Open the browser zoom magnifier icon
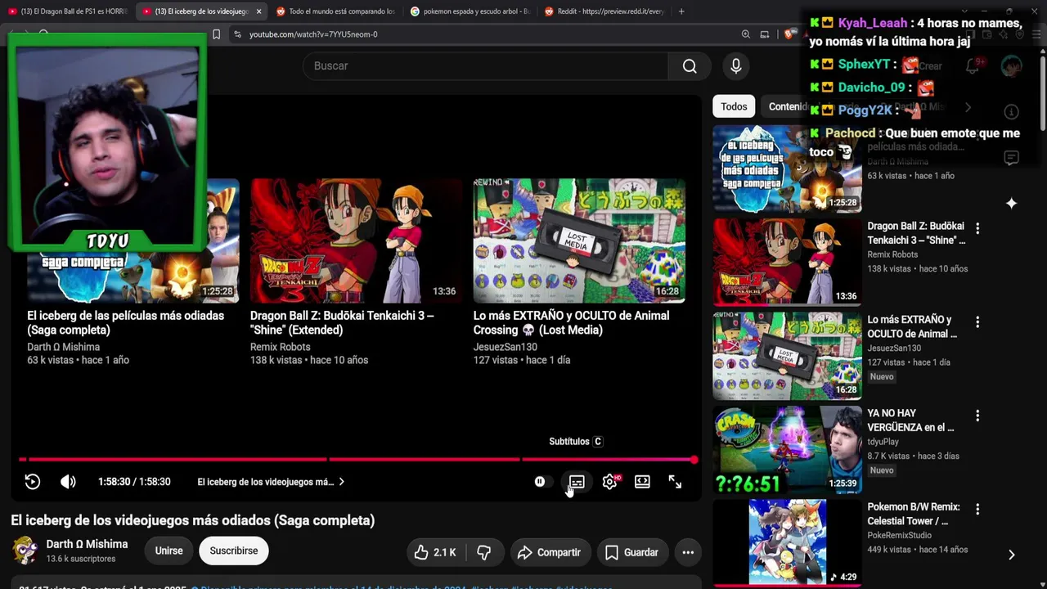Viewport: 1047px width, 589px height. coord(745,34)
